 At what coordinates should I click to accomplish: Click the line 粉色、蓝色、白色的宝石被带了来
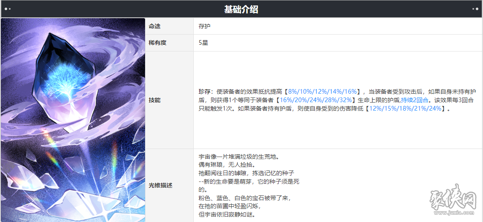tap(244, 198)
